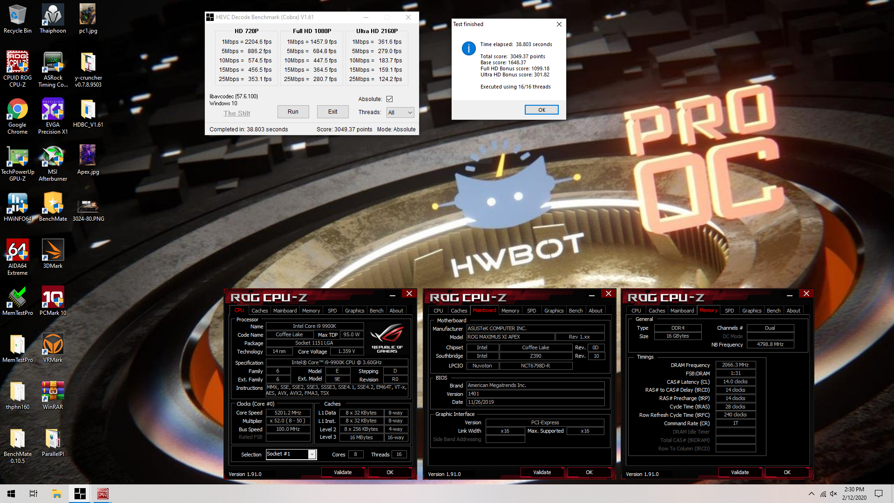Open the Threads dropdown set to All
The height and width of the screenshot is (503, 894).
click(400, 112)
